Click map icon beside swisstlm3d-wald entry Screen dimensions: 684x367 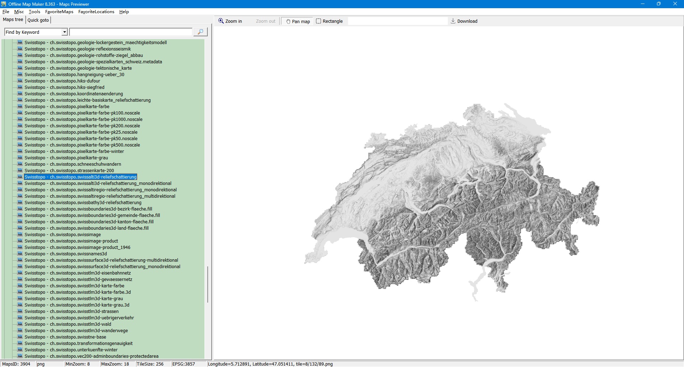point(20,324)
